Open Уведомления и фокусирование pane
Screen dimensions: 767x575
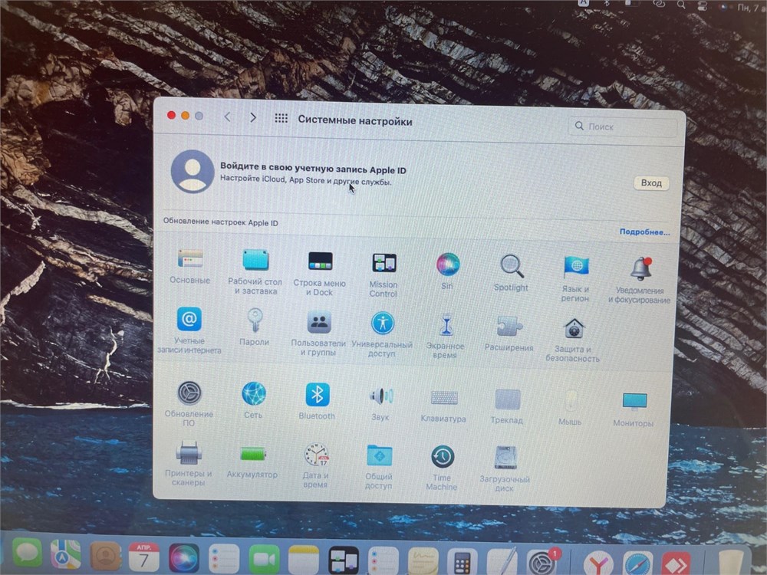click(639, 280)
